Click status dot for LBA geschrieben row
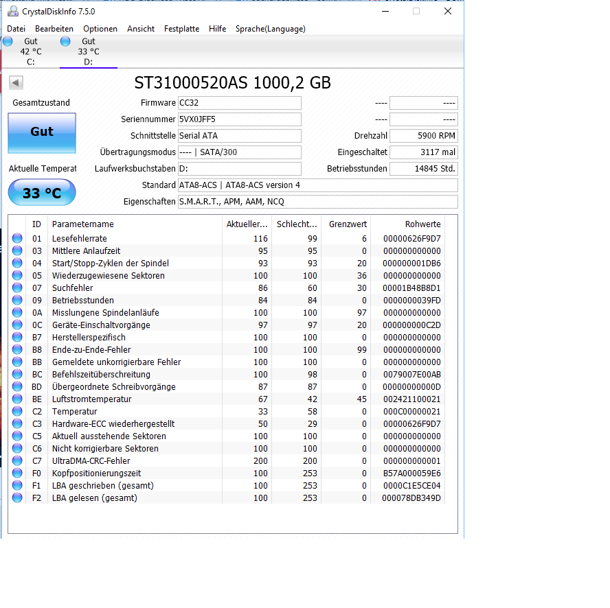This screenshot has height=608, width=610. click(17, 485)
